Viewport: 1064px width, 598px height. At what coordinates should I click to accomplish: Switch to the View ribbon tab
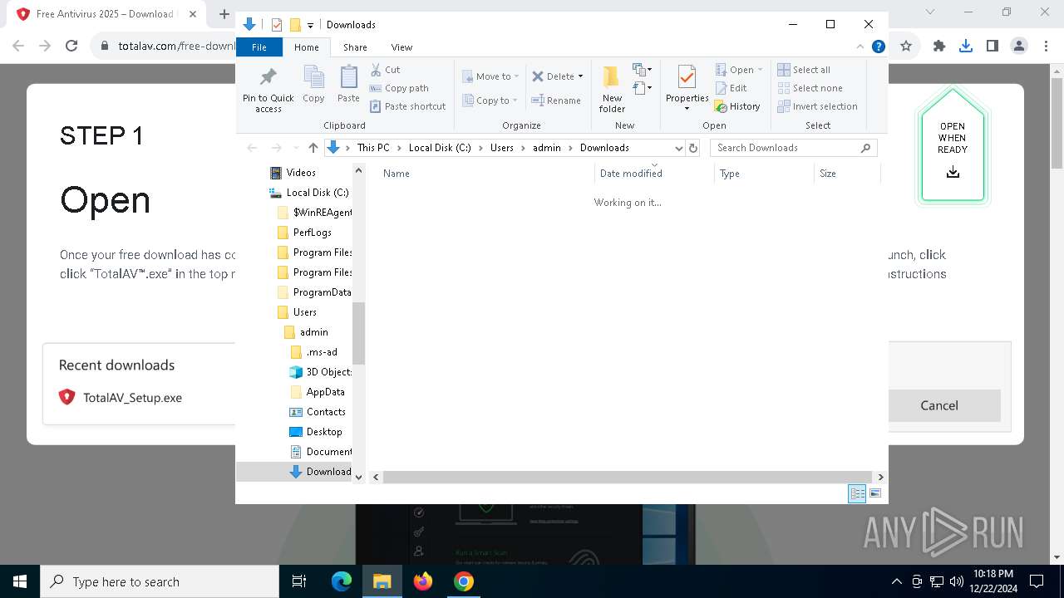click(401, 47)
